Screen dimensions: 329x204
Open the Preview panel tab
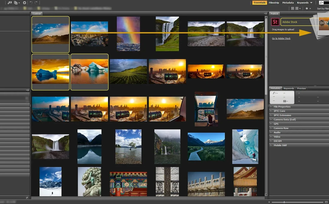pyautogui.click(x=301, y=88)
